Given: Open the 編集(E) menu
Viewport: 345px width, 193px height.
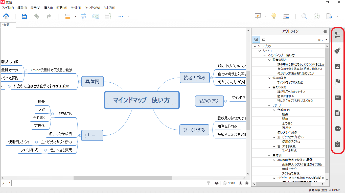Looking at the screenshot, I should (x=22, y=8).
